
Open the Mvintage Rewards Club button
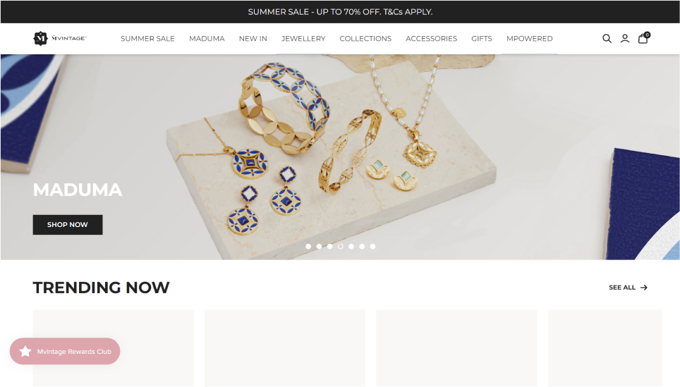(65, 351)
